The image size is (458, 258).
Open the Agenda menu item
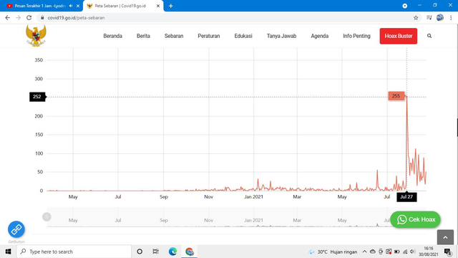[320, 36]
